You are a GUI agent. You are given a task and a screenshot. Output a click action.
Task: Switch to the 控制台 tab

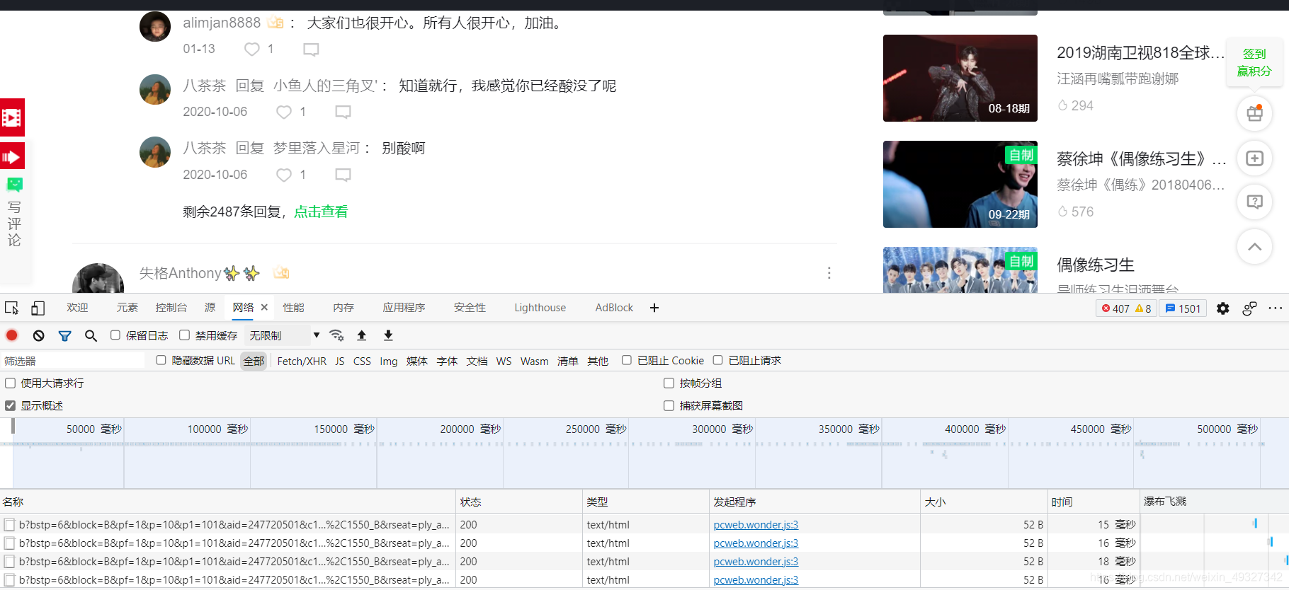click(171, 308)
